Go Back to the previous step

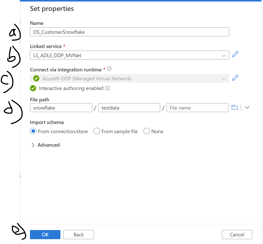pyautogui.click(x=79, y=235)
